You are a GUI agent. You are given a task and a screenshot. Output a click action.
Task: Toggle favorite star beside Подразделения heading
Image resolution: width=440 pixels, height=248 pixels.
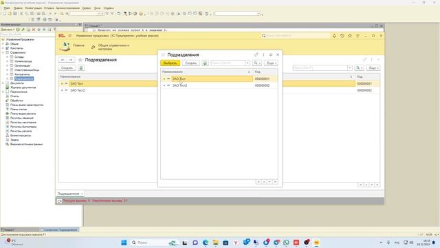tap(80, 60)
